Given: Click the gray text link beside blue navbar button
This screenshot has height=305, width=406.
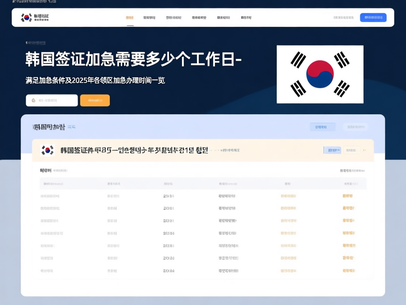Looking at the screenshot, I should tap(343, 17).
